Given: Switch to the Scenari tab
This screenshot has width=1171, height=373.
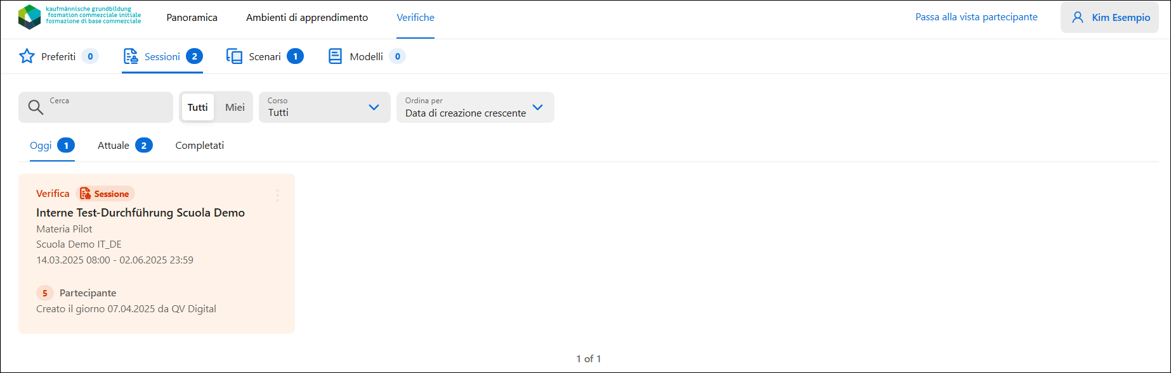Looking at the screenshot, I should pos(265,56).
